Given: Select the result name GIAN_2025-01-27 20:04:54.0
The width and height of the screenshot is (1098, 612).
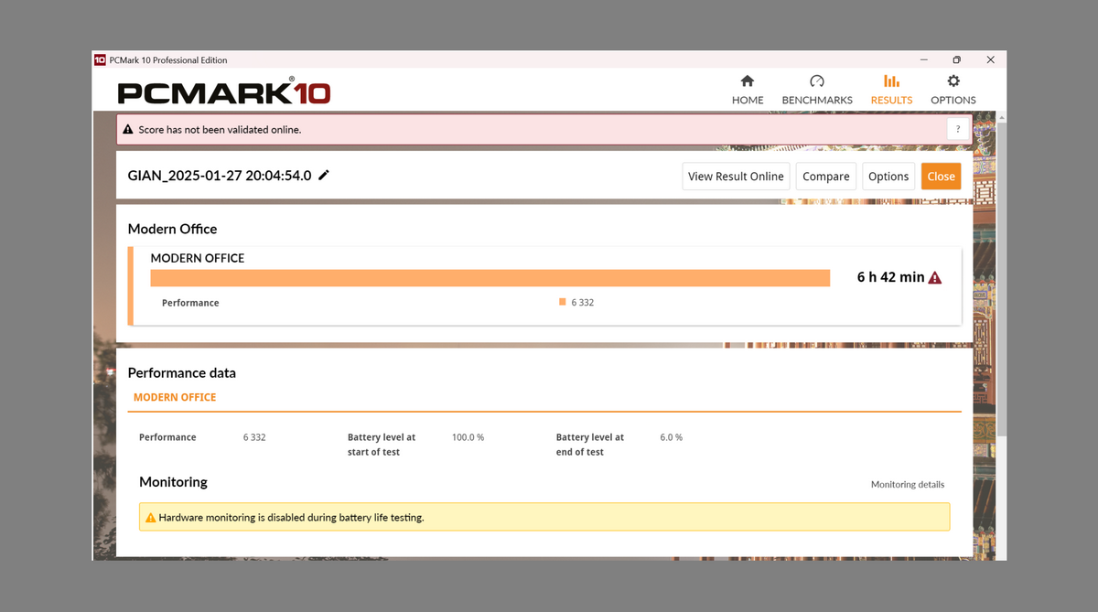Looking at the screenshot, I should [220, 176].
